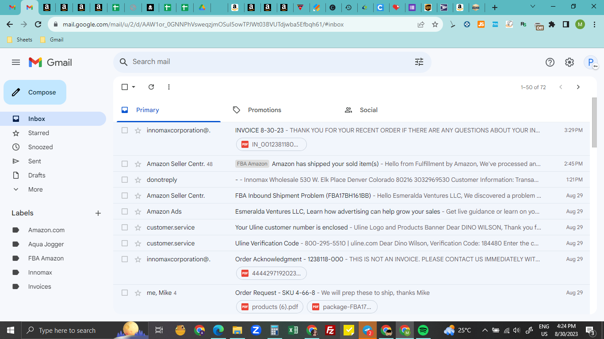Open search options filter icon
Image resolution: width=604 pixels, height=339 pixels.
pos(419,62)
